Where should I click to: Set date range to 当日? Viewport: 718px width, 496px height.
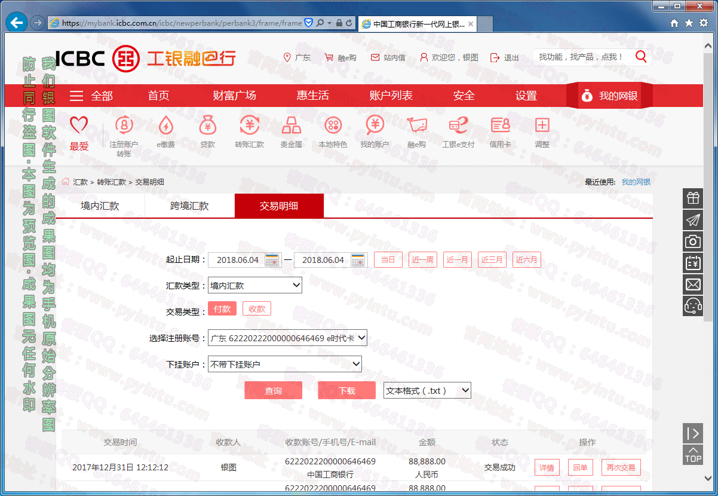click(x=388, y=260)
